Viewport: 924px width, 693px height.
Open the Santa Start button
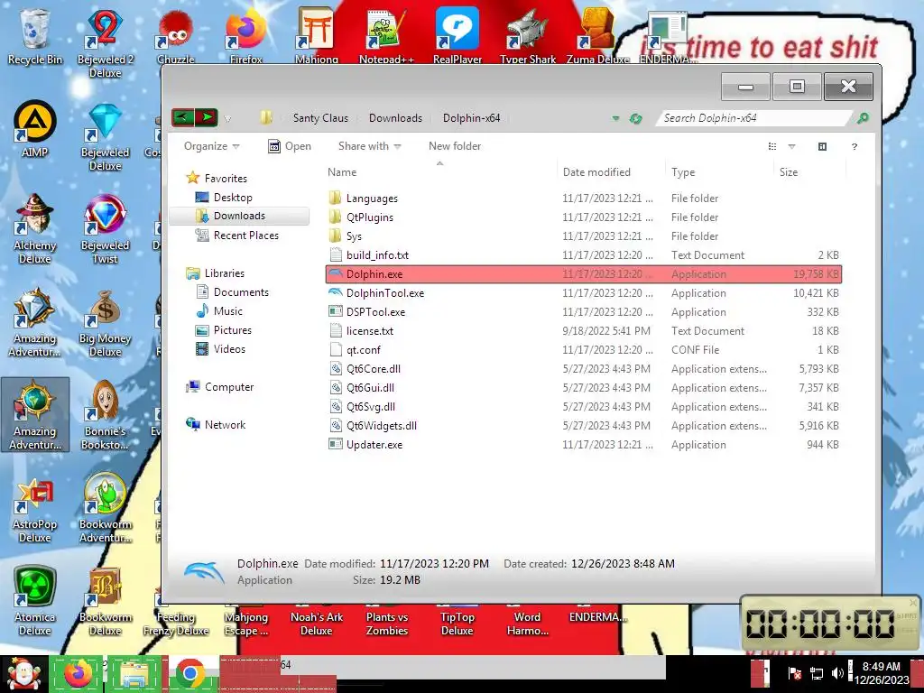click(x=23, y=673)
